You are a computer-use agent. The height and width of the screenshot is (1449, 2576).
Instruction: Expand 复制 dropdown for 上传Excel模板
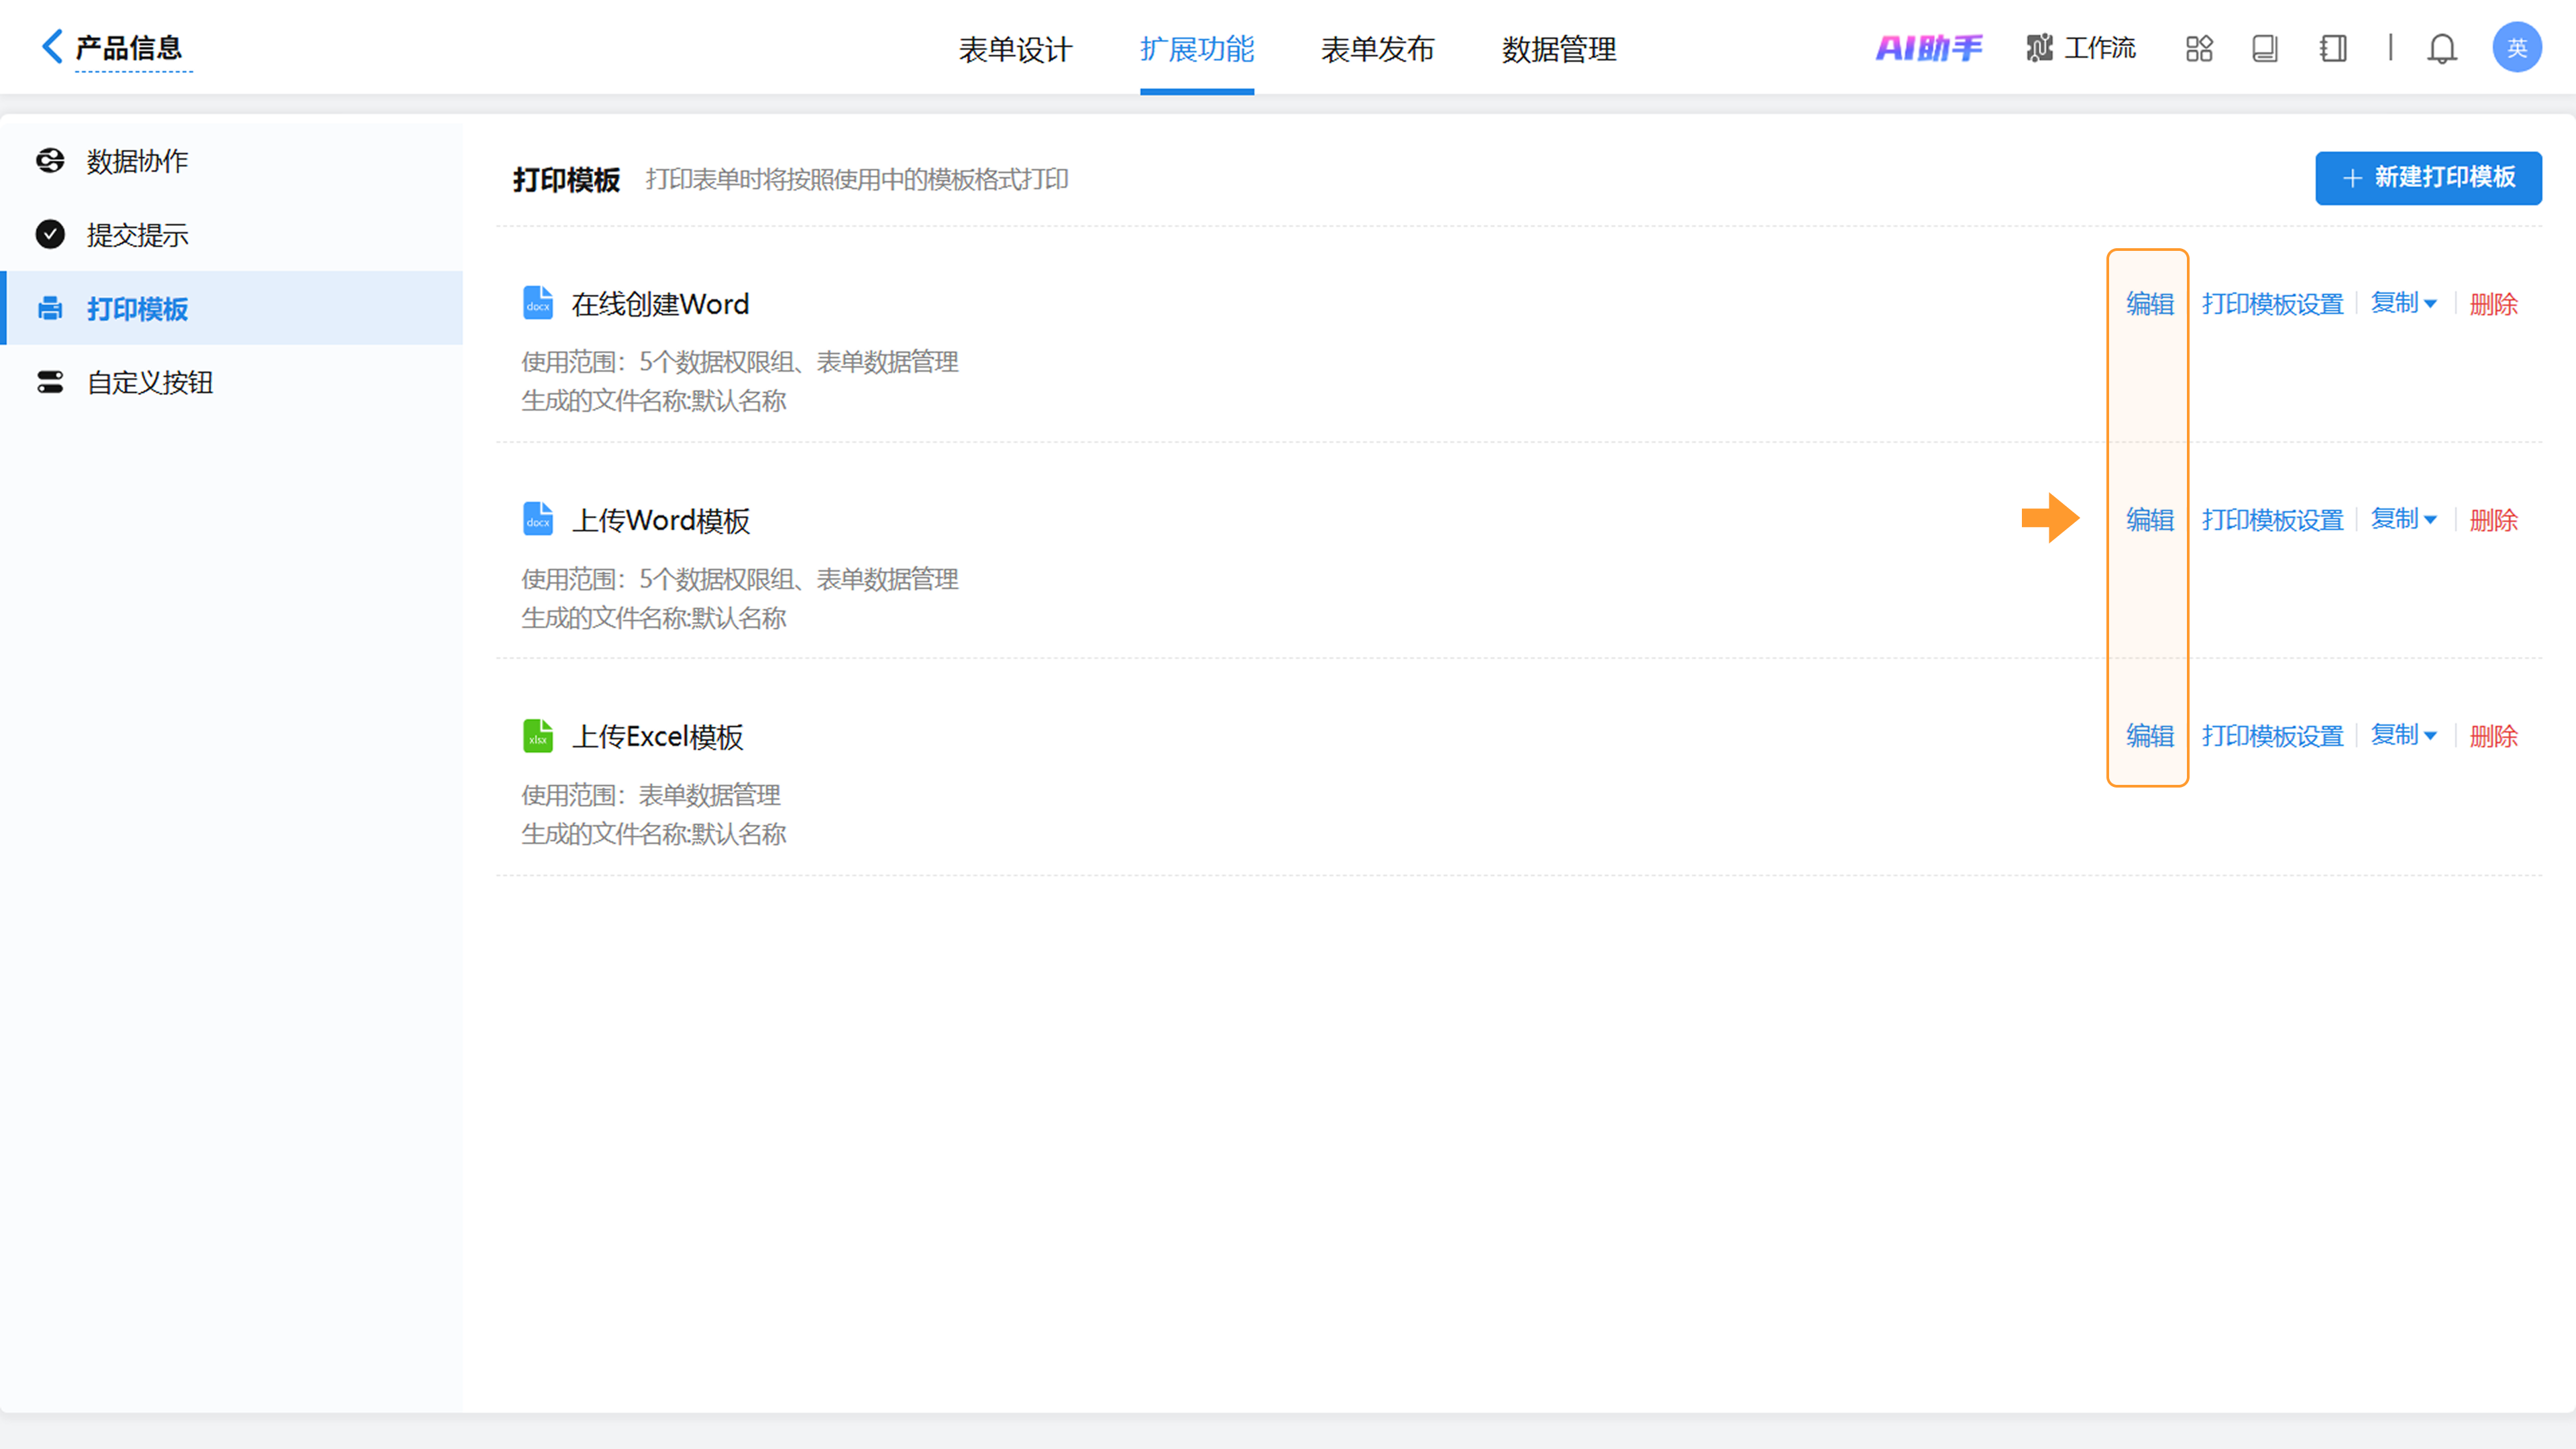tap(2403, 735)
